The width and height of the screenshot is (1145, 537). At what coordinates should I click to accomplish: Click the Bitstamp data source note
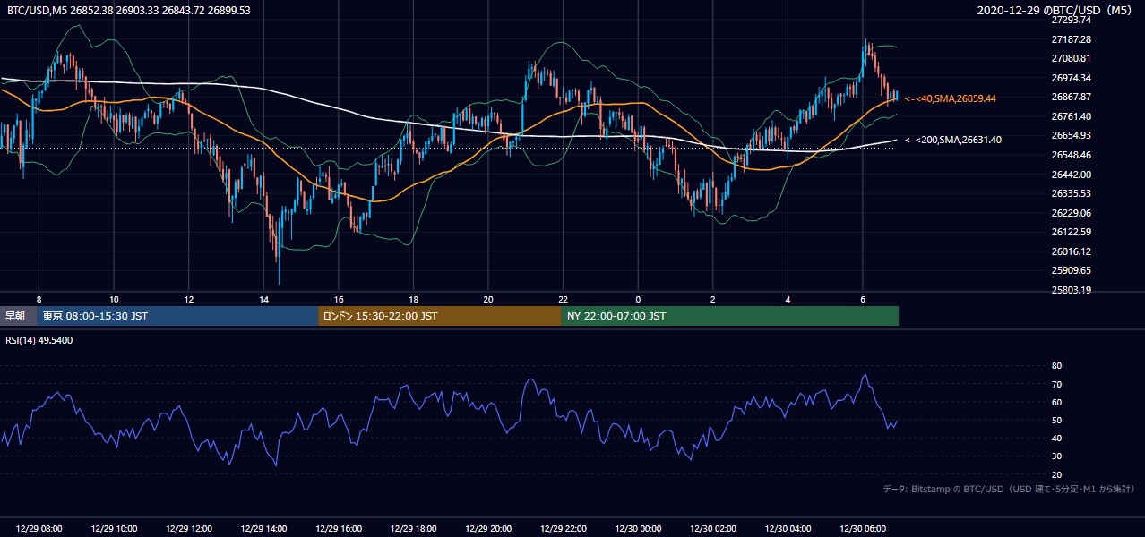pos(1009,489)
